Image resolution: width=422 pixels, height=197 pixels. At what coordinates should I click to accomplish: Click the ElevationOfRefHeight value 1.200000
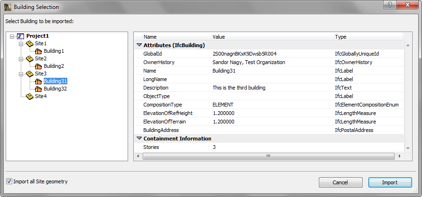223,113
